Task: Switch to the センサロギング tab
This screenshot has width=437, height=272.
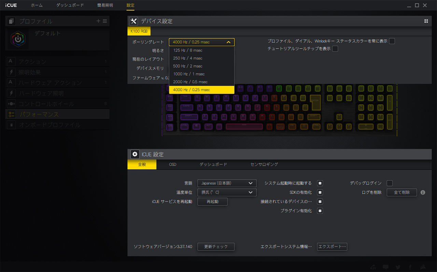Action: pos(265,164)
